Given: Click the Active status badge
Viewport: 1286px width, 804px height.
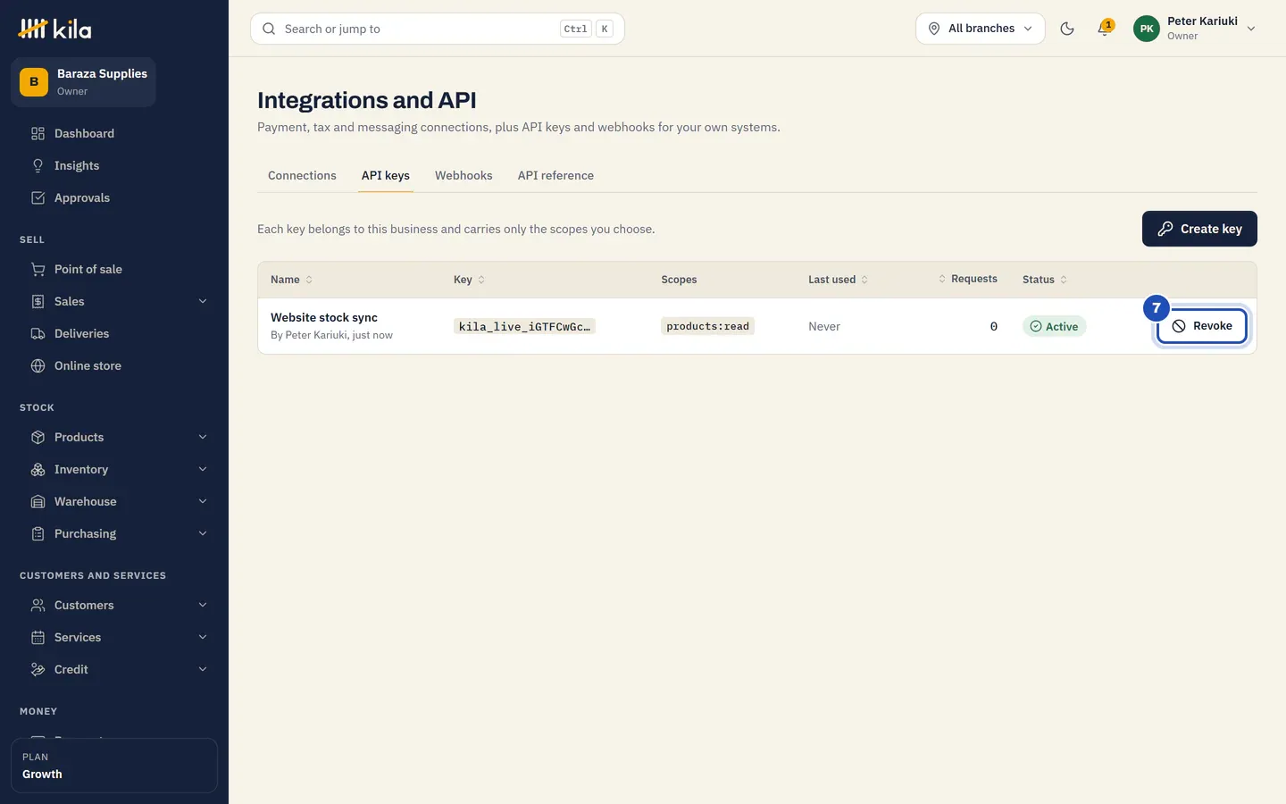Looking at the screenshot, I should coord(1054,326).
